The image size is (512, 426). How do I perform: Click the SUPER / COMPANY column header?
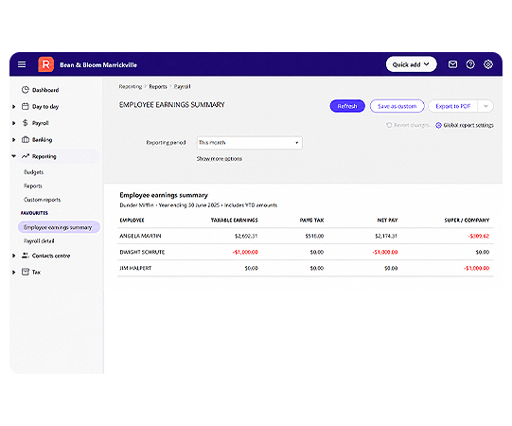pos(467,221)
